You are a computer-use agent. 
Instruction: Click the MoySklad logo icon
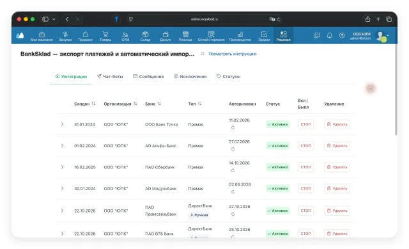pos(20,36)
